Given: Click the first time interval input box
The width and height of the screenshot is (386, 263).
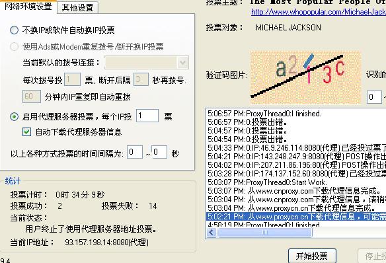Looking at the screenshot, I should coord(135,152).
